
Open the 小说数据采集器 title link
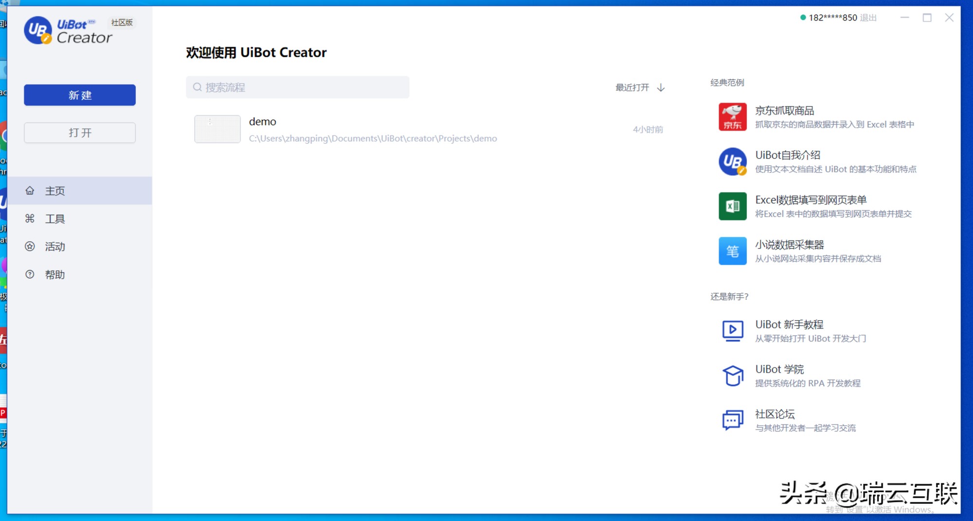point(790,245)
